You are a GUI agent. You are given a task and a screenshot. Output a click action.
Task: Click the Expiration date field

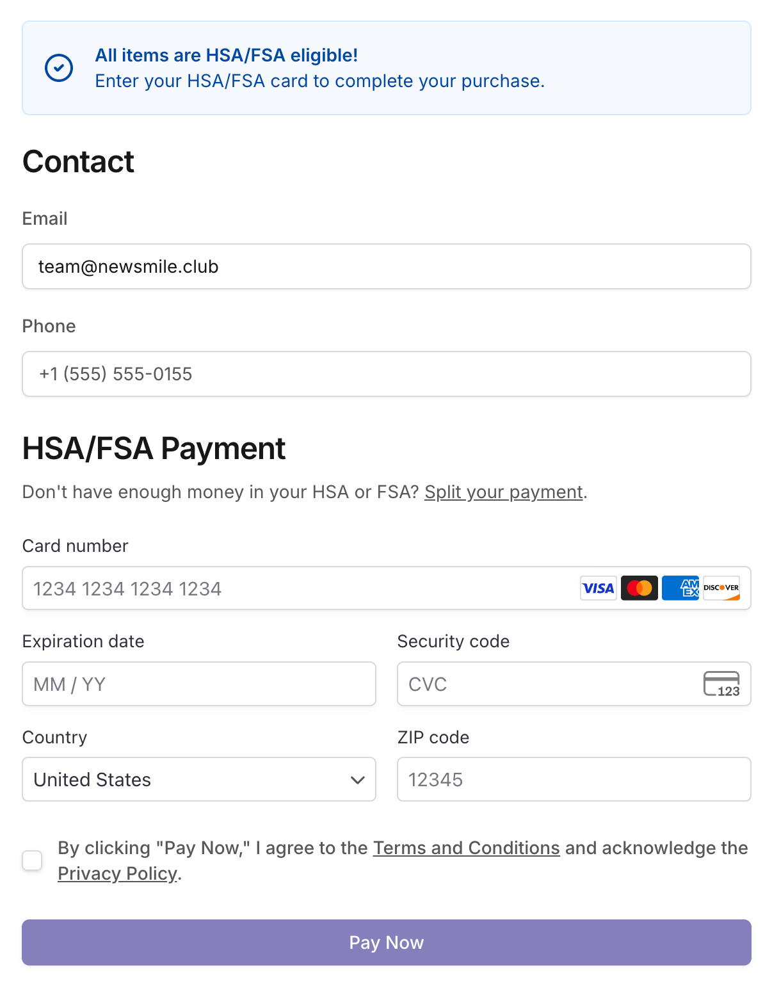[199, 684]
